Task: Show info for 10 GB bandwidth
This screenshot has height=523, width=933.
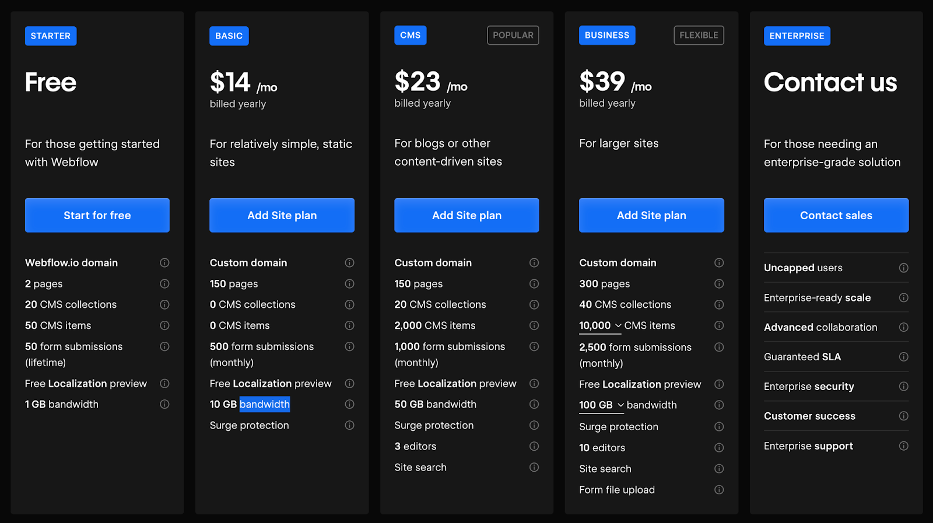Action: coord(349,404)
